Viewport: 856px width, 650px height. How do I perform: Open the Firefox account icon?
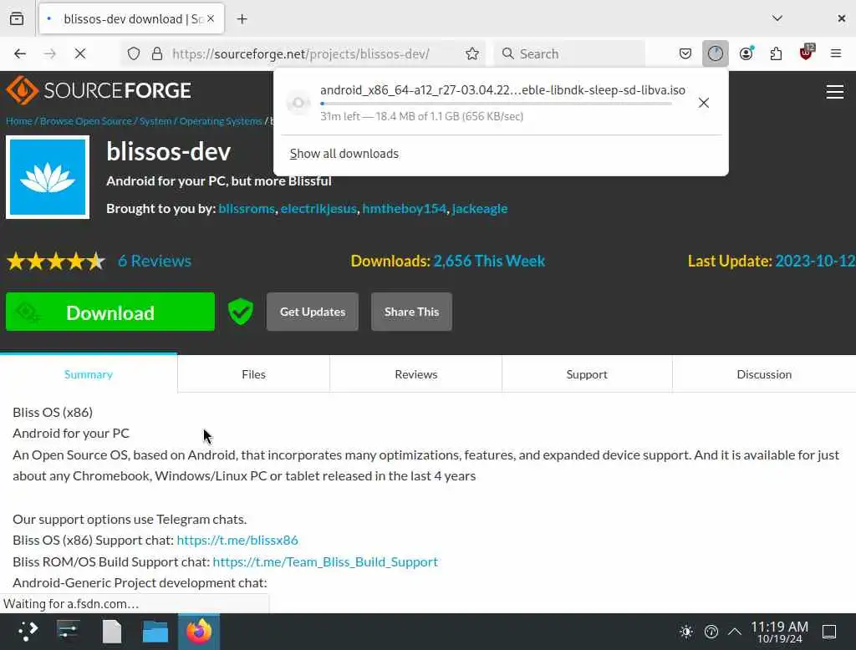pyautogui.click(x=746, y=53)
